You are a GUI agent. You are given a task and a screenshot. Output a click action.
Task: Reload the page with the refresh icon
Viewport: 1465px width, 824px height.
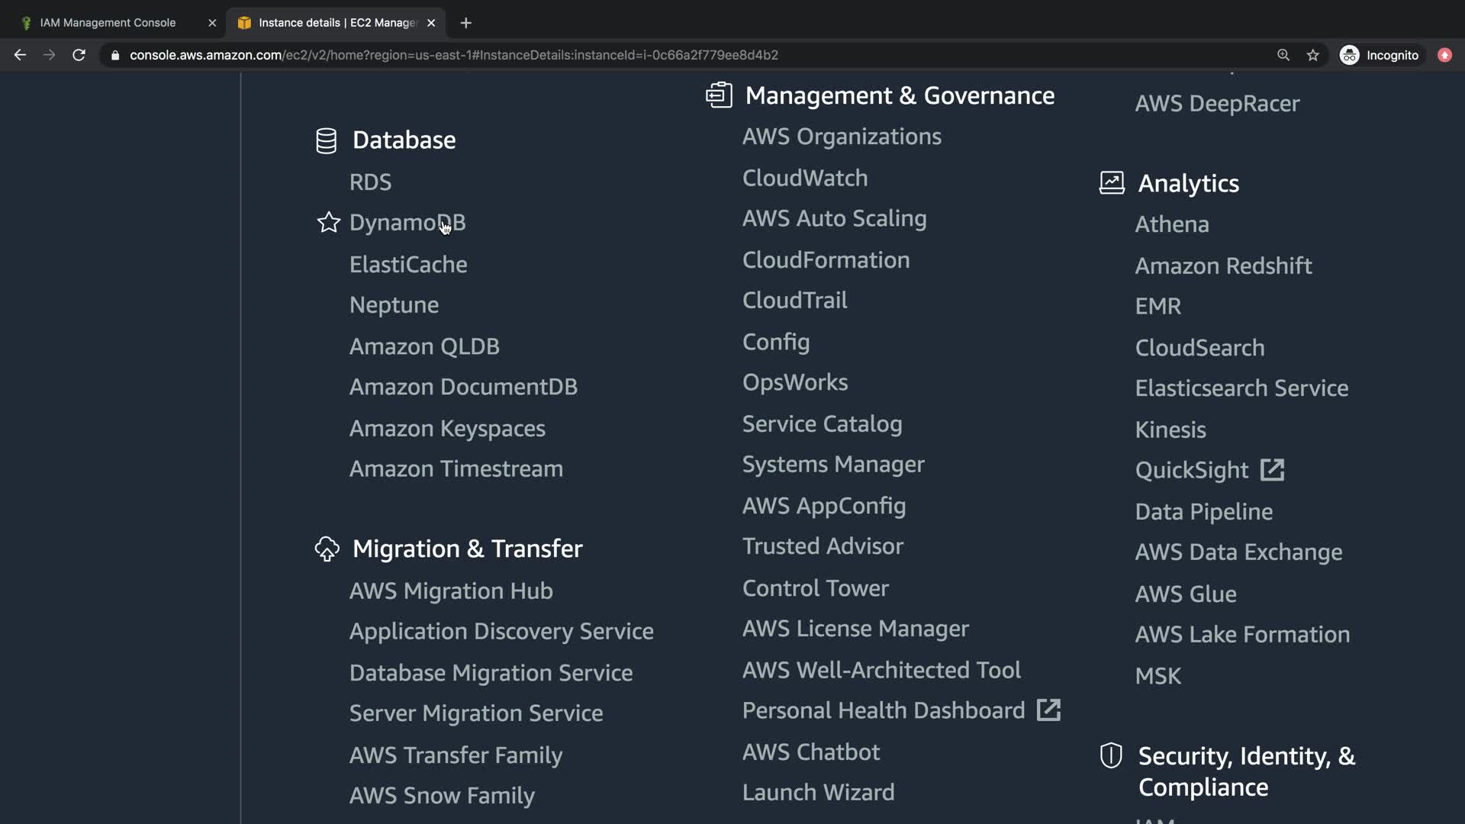point(79,55)
